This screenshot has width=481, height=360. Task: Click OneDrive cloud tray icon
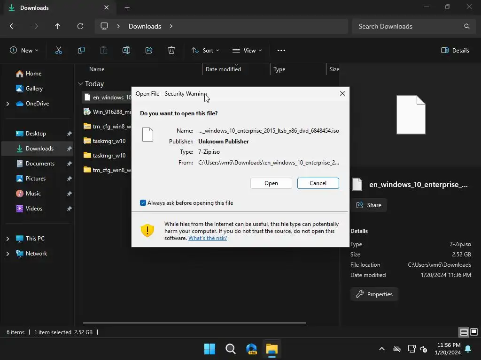coord(397,349)
